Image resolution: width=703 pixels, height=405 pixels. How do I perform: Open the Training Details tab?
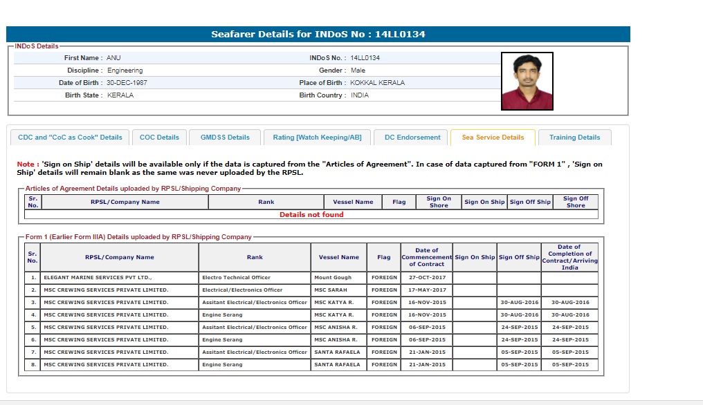[574, 138]
